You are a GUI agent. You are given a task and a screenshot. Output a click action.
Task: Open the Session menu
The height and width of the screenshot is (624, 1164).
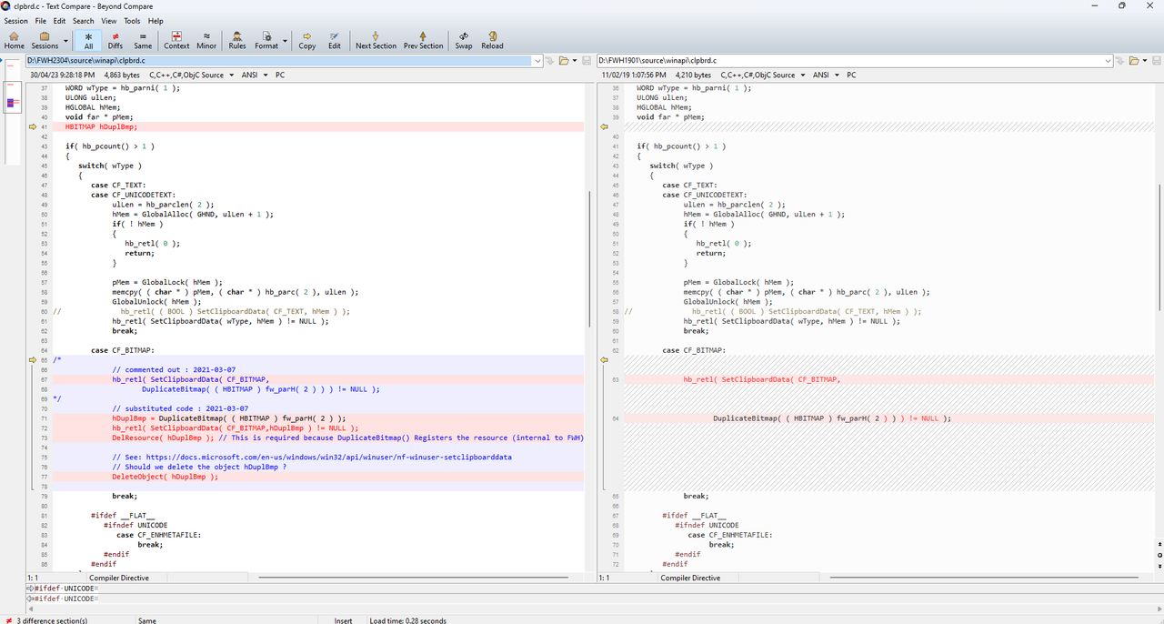(x=16, y=20)
